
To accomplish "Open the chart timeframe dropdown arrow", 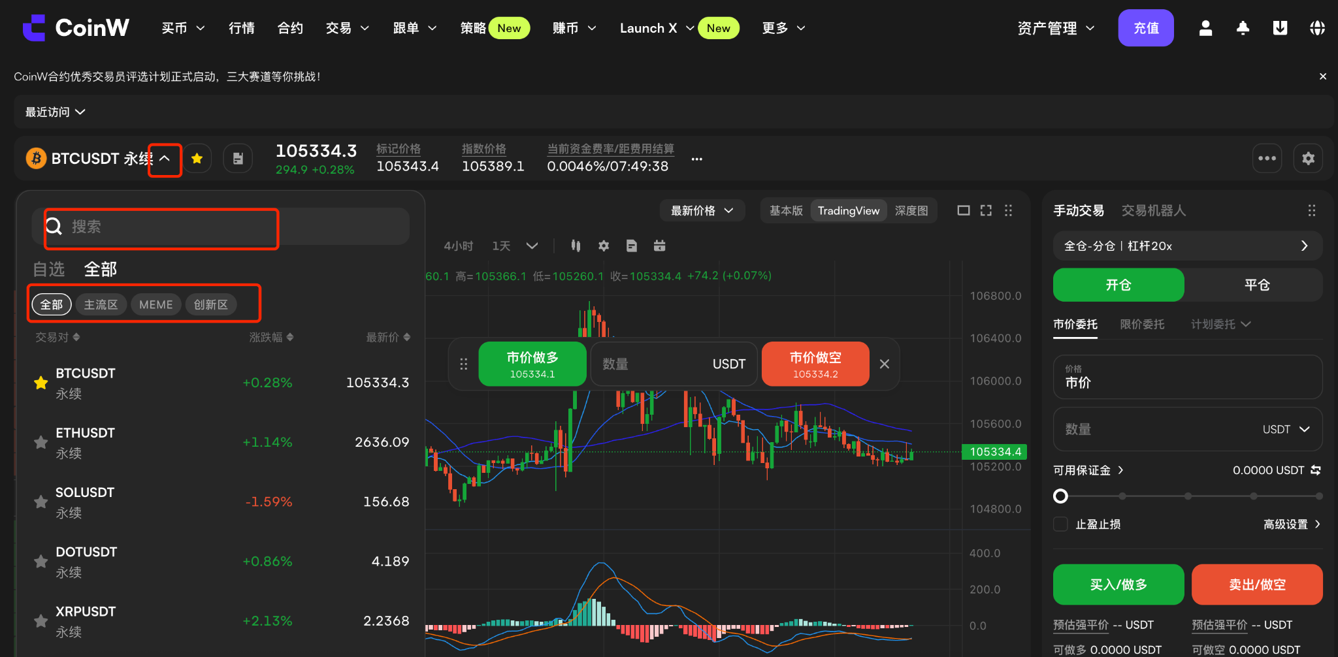I will coord(532,246).
